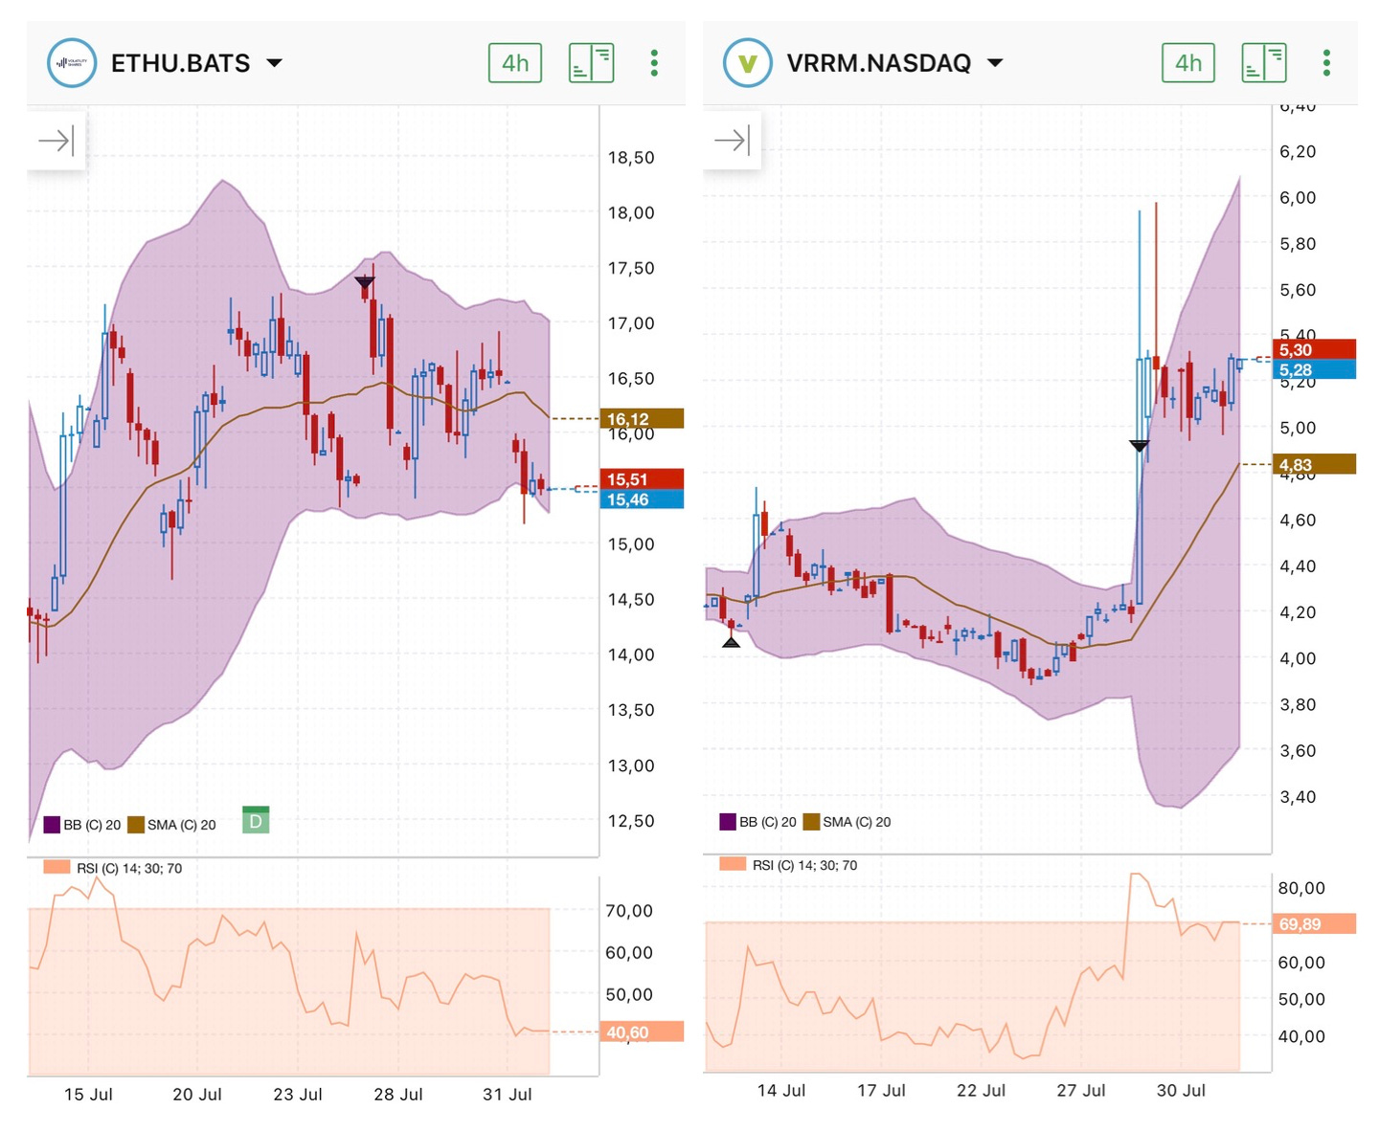Open three-dot options menu on VRRM chart
This screenshot has height=1131, width=1379.
click(1326, 63)
